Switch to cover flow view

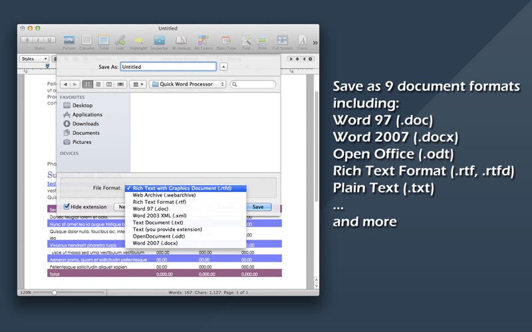pyautogui.click(x=120, y=84)
